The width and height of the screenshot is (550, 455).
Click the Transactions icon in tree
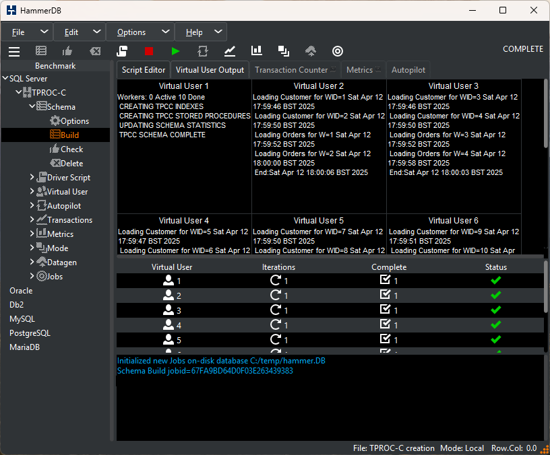click(x=42, y=219)
